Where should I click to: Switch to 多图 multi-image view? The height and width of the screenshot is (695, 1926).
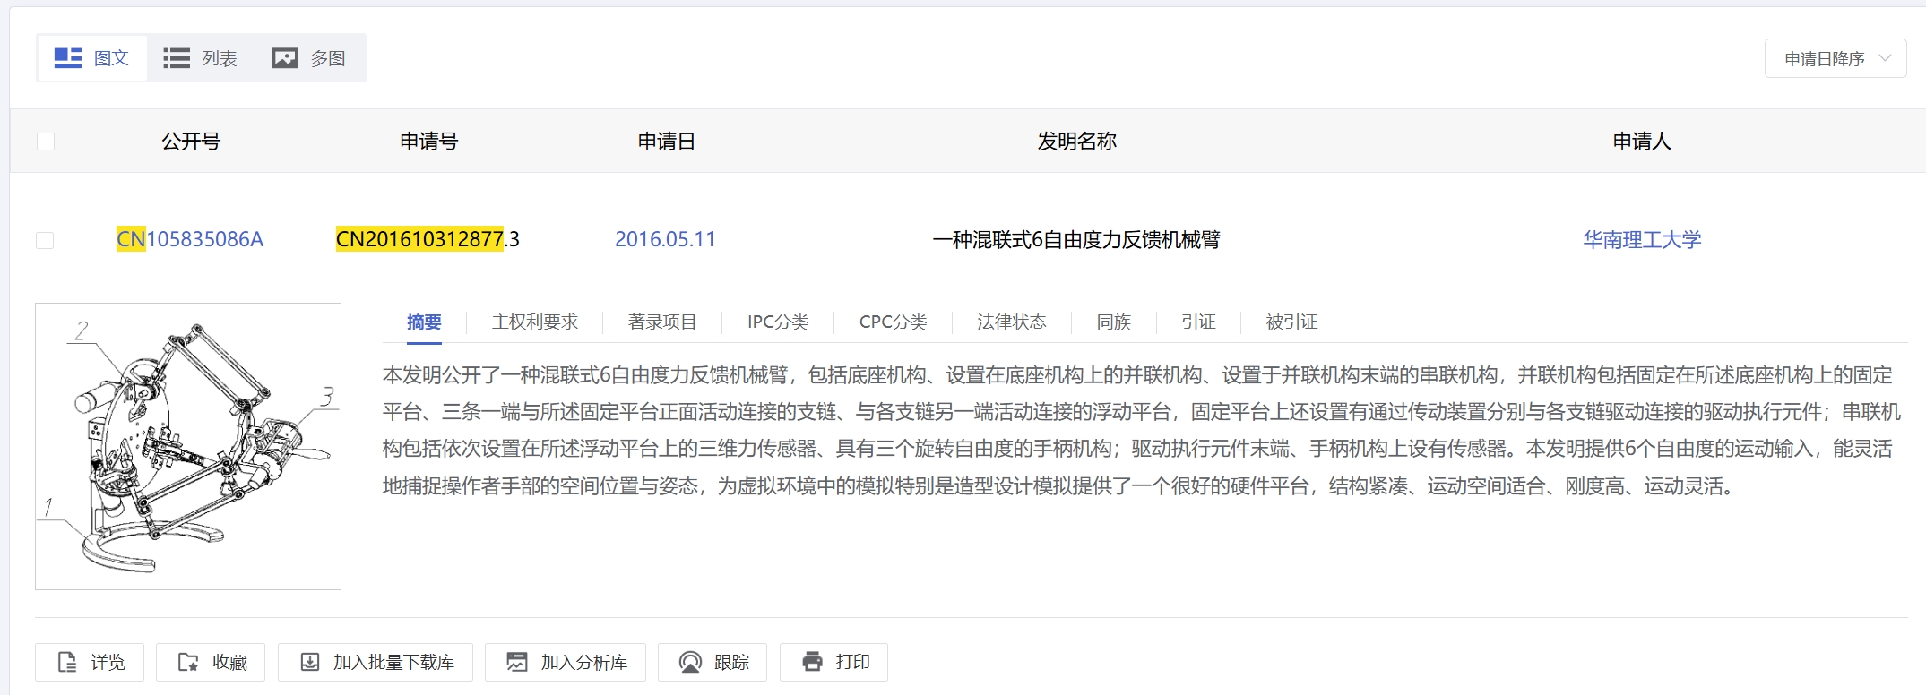(x=309, y=58)
